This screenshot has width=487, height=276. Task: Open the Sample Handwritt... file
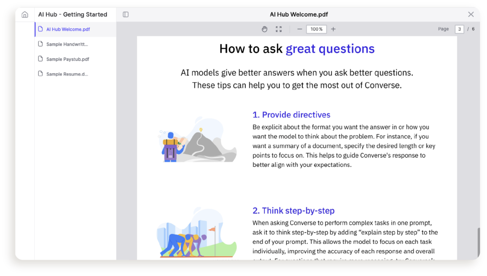(x=76, y=44)
